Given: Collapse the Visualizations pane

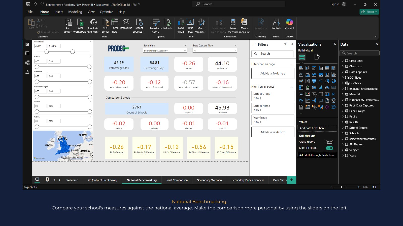Looking at the screenshot, I should [x=335, y=44].
